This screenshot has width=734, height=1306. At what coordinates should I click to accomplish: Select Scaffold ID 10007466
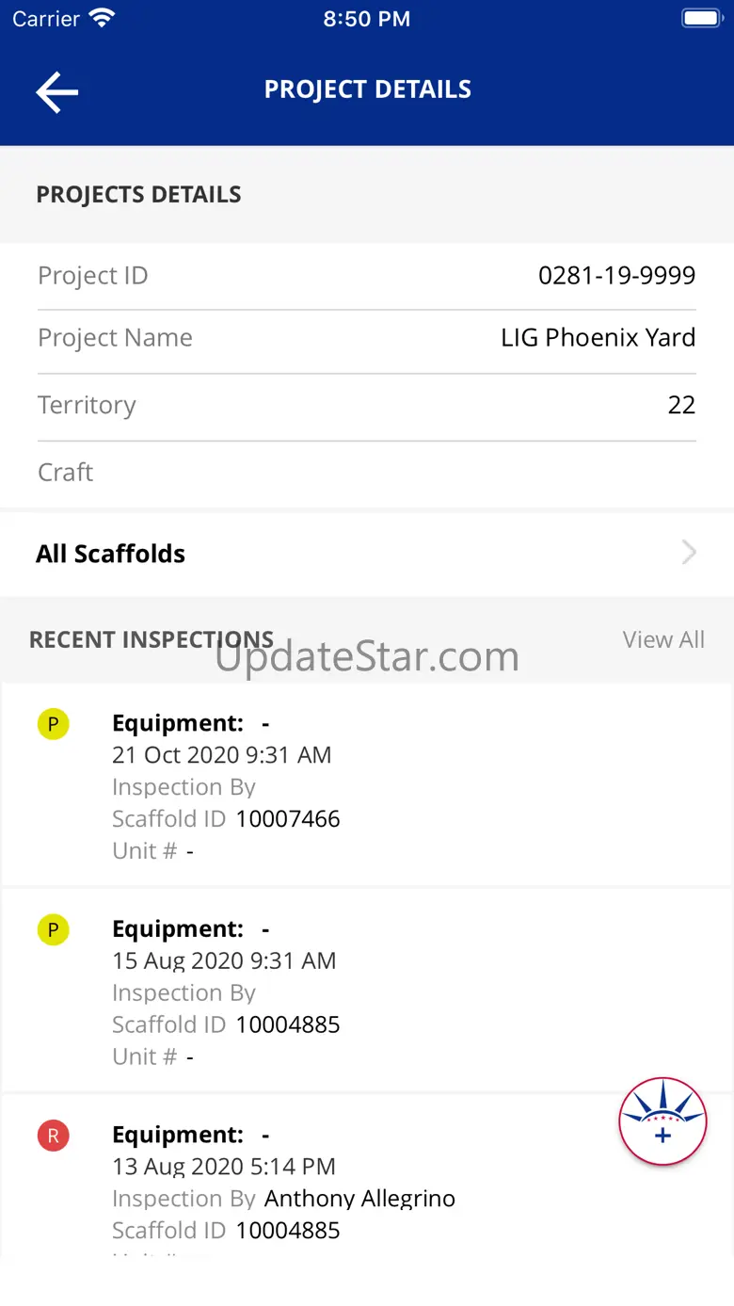287,819
